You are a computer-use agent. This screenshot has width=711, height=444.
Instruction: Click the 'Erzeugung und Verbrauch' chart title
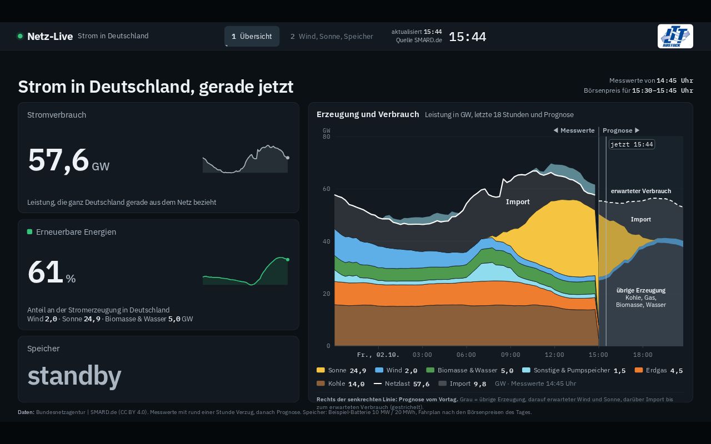tap(368, 114)
